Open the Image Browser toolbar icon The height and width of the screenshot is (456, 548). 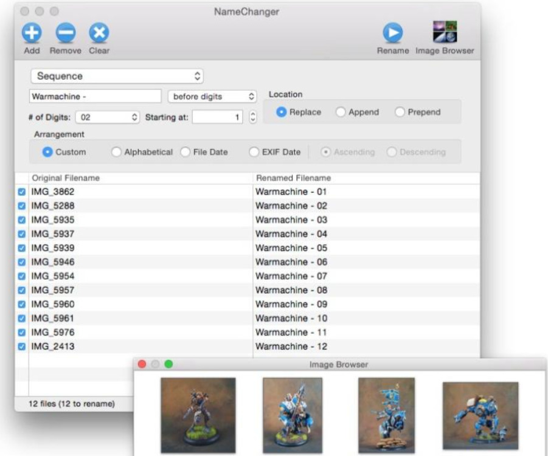(445, 32)
